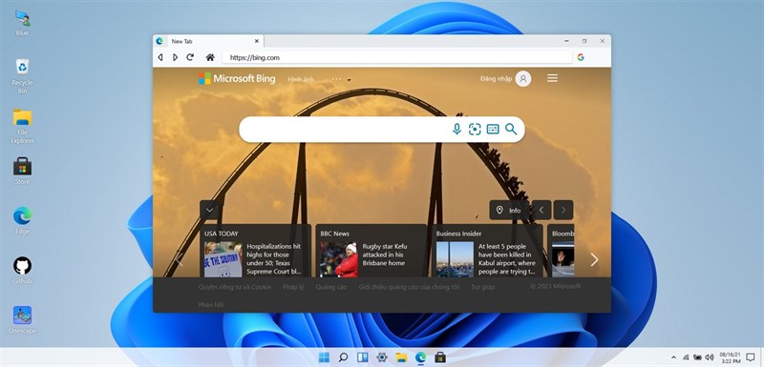Close the New Tab tab
The image size is (764, 367).
[257, 41]
